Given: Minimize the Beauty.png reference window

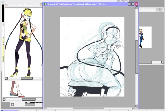Looking at the screenshot, I should 158,10.
